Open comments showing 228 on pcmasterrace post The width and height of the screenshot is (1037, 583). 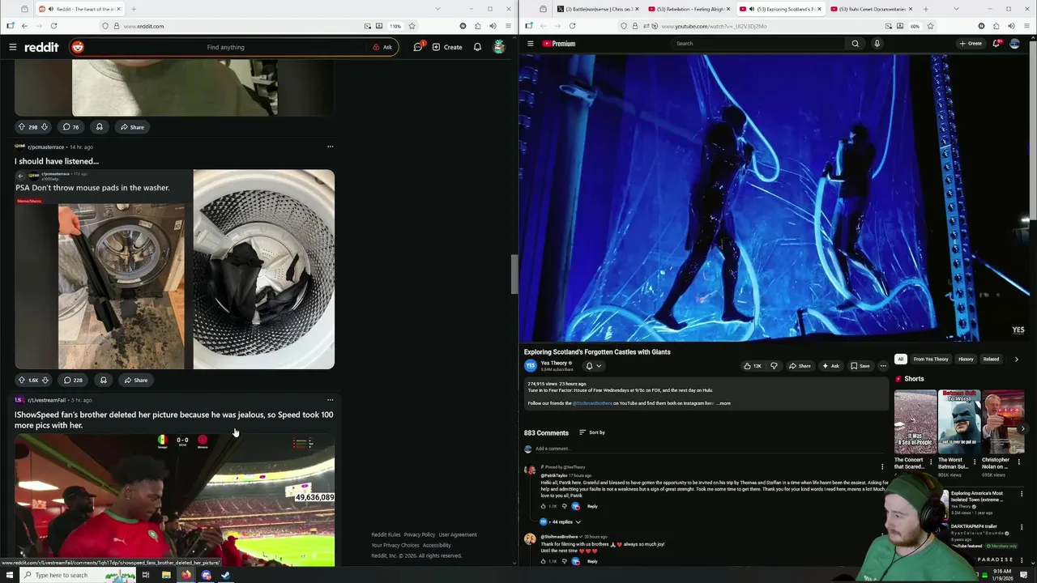pos(73,380)
